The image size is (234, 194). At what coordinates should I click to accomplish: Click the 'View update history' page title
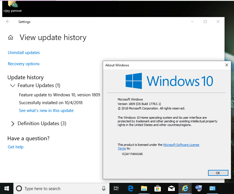click(53, 38)
